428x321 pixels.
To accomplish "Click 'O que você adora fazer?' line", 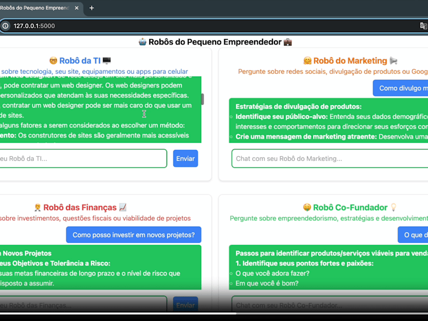I will pos(272,273).
